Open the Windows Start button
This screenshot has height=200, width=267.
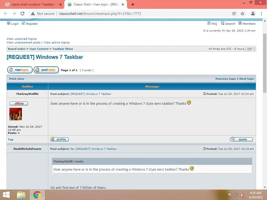[x=6, y=195]
